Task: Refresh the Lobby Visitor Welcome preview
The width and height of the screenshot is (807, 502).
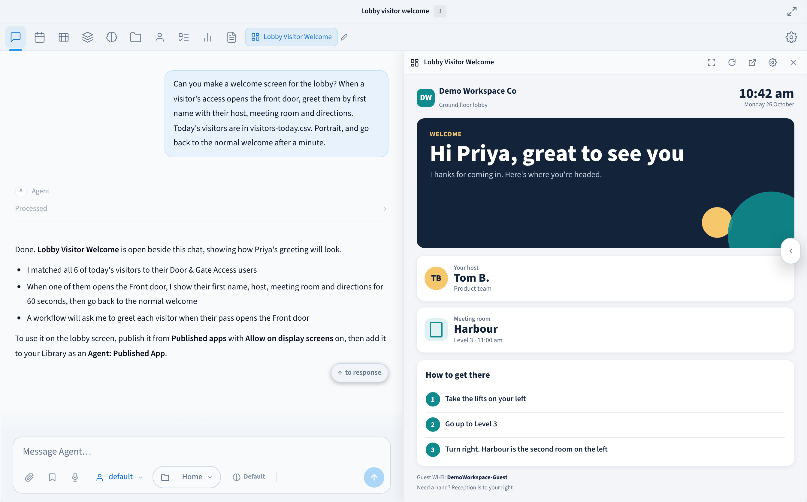Action: [732, 62]
